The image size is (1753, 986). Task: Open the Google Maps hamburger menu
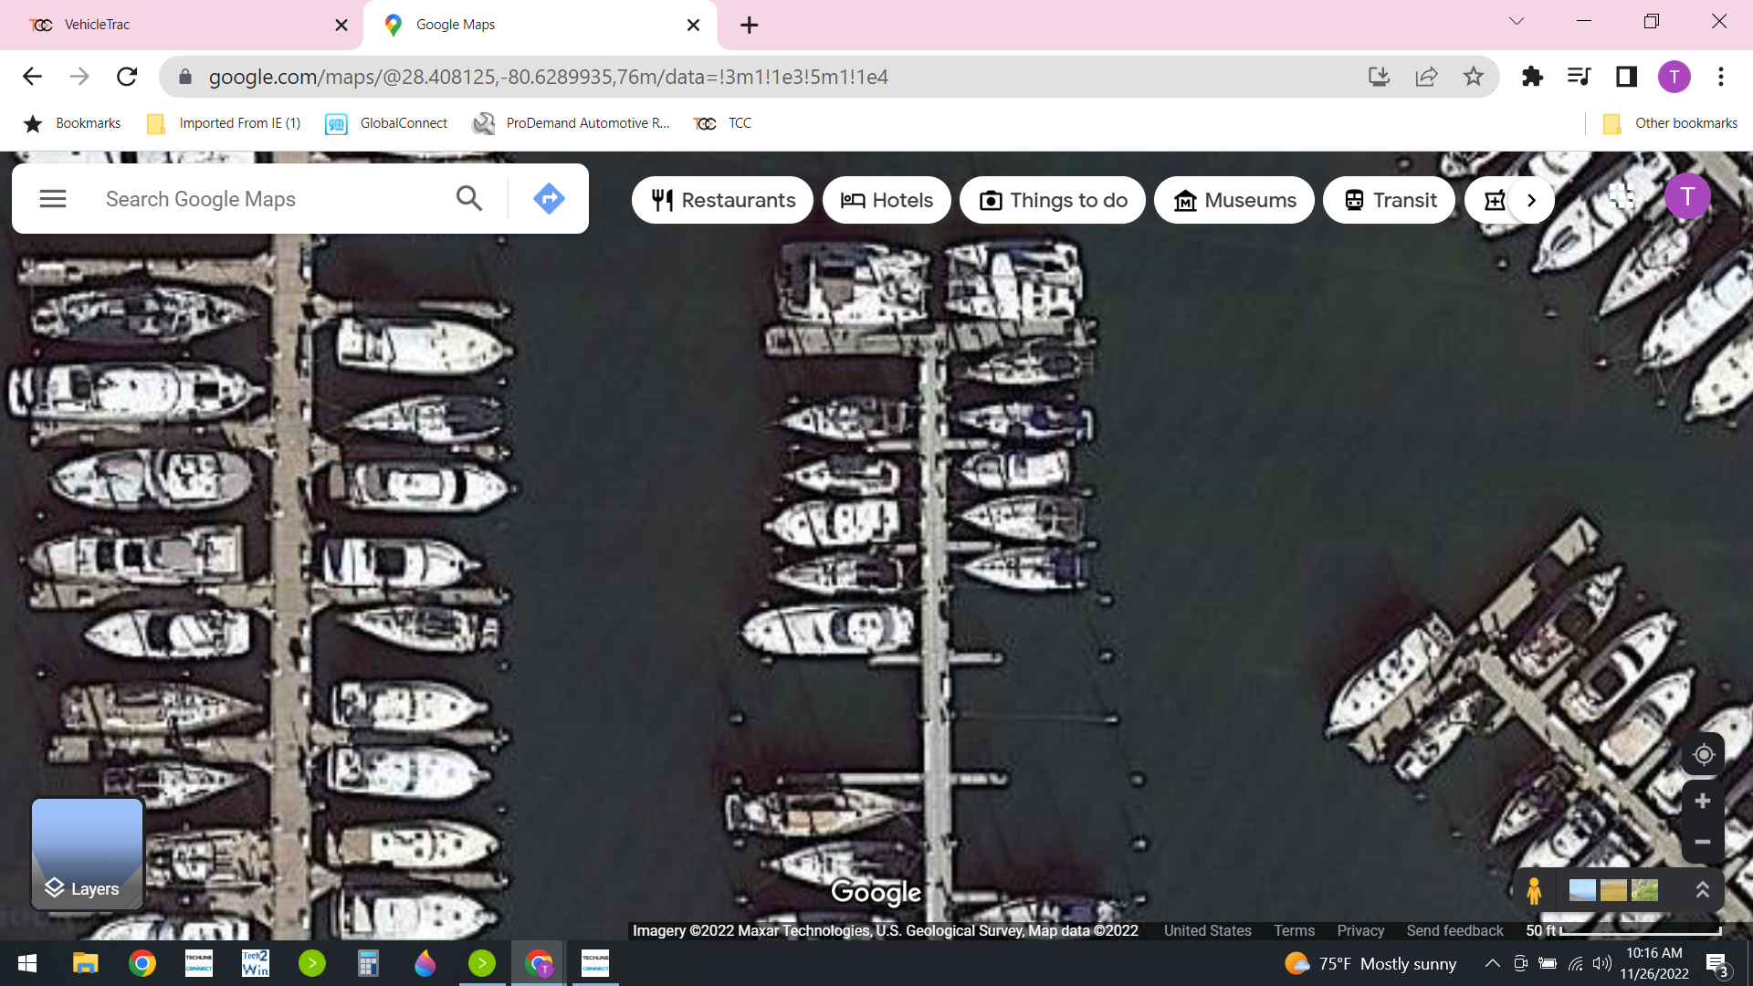pos(53,199)
